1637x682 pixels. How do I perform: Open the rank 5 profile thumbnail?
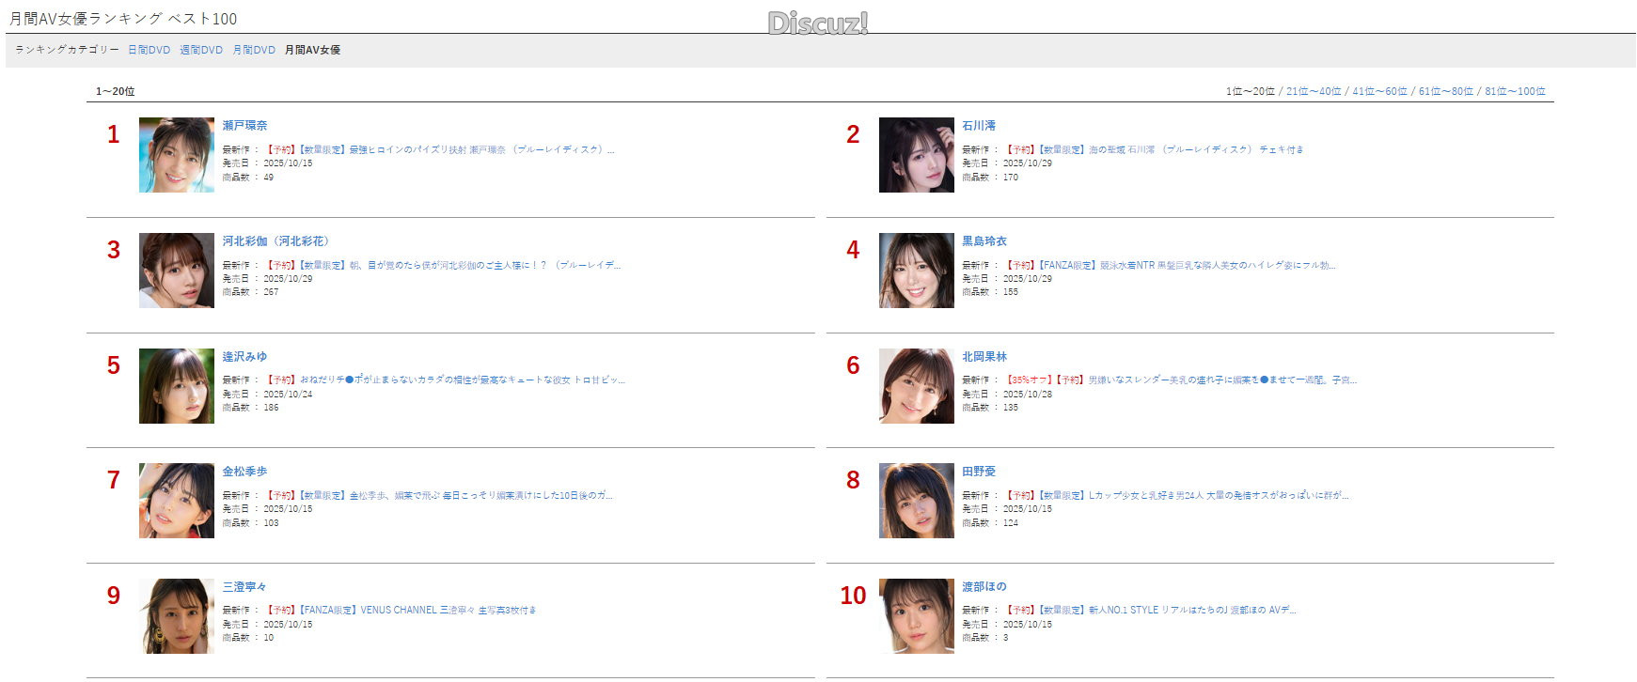click(177, 386)
